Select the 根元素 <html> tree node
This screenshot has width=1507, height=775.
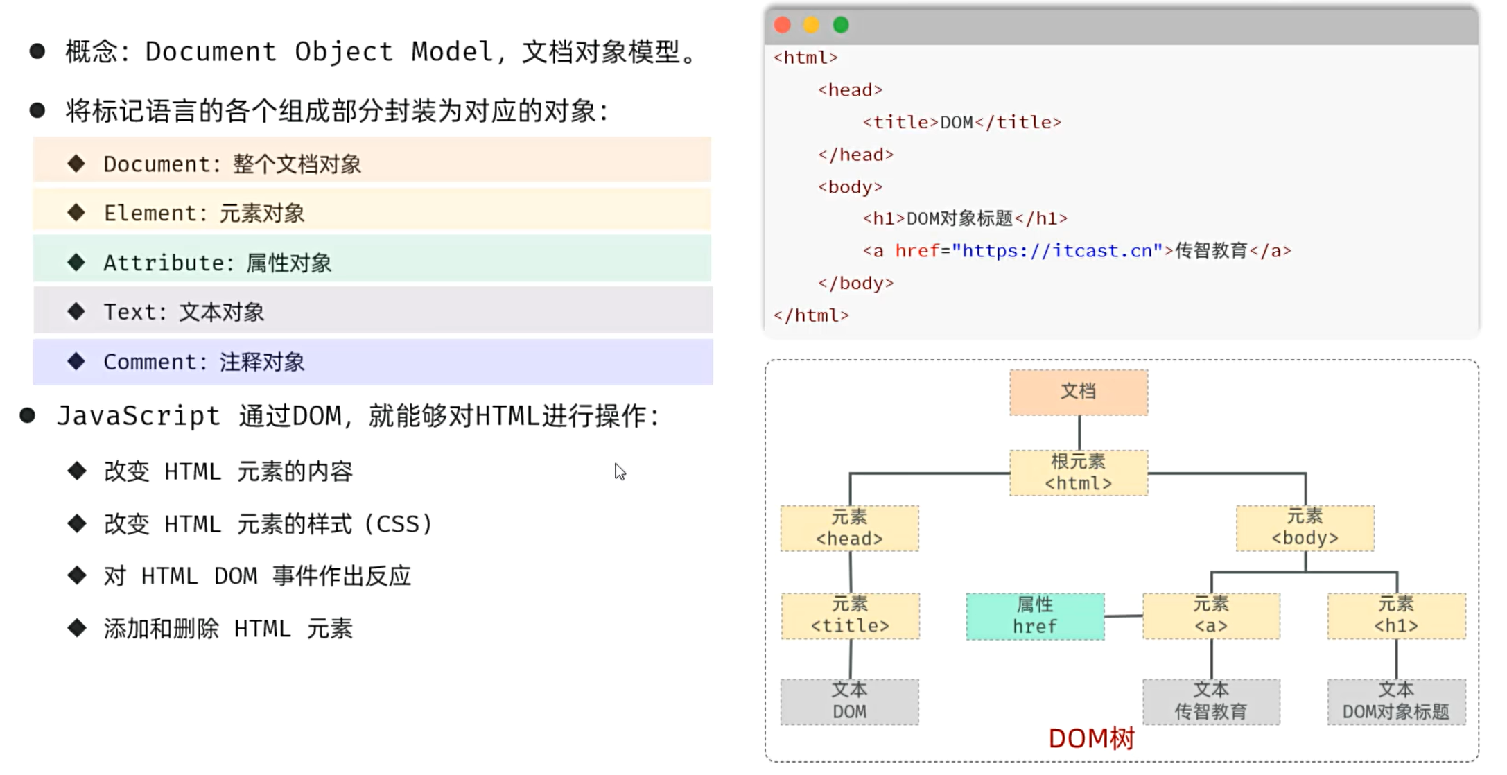(x=1078, y=473)
